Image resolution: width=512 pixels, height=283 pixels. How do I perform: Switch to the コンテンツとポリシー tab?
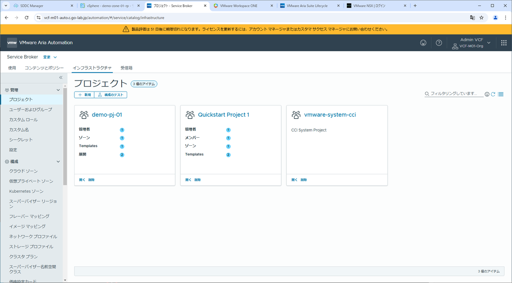[44, 68]
